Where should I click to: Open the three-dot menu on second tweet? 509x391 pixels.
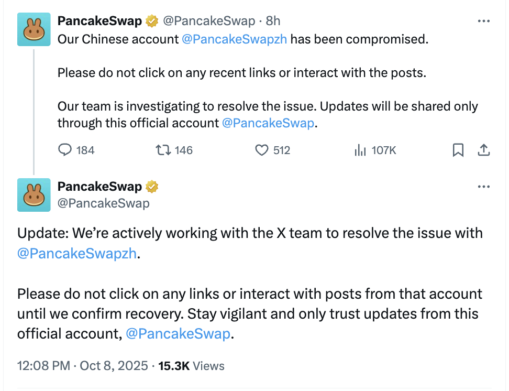tap(484, 187)
